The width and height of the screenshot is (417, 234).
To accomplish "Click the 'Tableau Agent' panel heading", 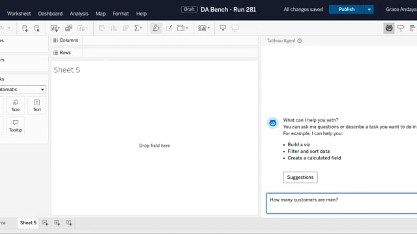I will pos(281,41).
